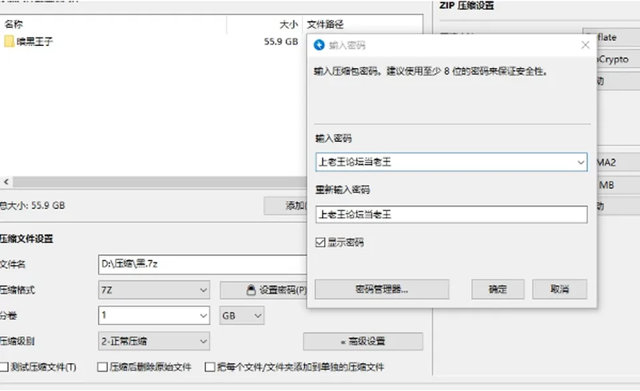Screen dimensions: 640x391
Task: Click the scrollbar left arrow
Action: click(x=6, y=182)
